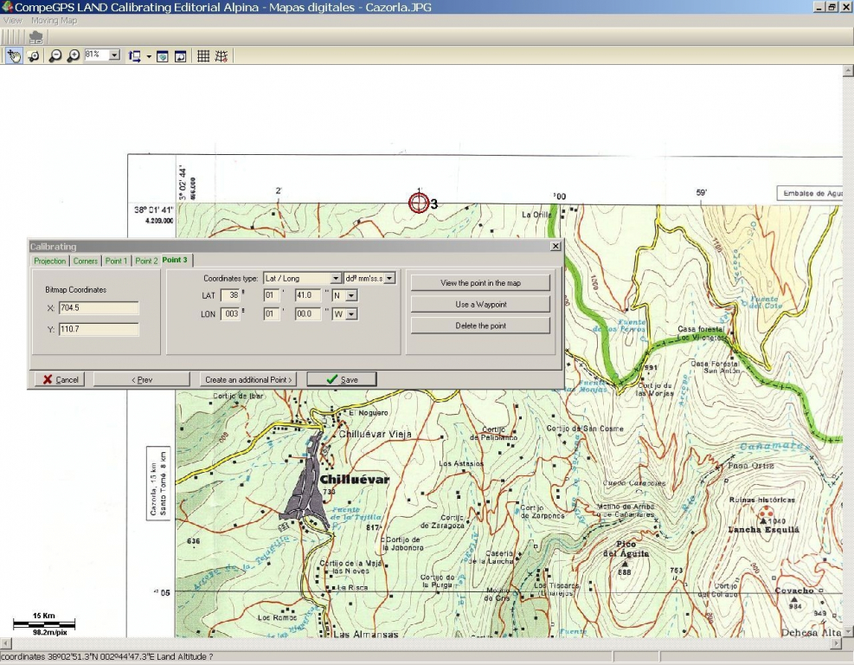854x665 pixels.
Task: Click the Lancha Esquilá map label
Action: [764, 529]
